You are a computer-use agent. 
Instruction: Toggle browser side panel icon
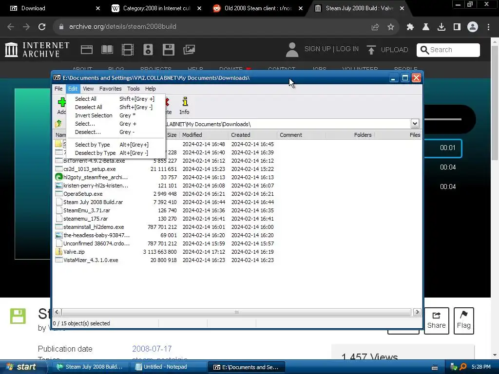coord(457,27)
